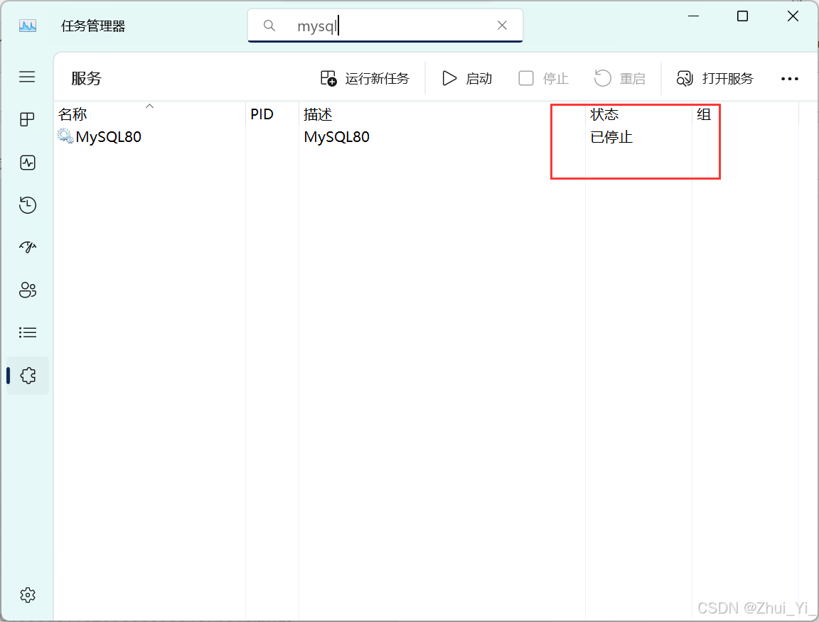Screen dimensions: 819x622
Task: Click the MySQL80 description cell
Action: point(337,137)
